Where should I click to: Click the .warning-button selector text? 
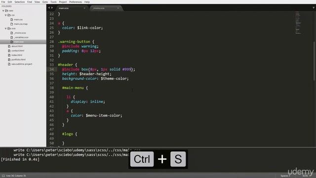pos(74,42)
